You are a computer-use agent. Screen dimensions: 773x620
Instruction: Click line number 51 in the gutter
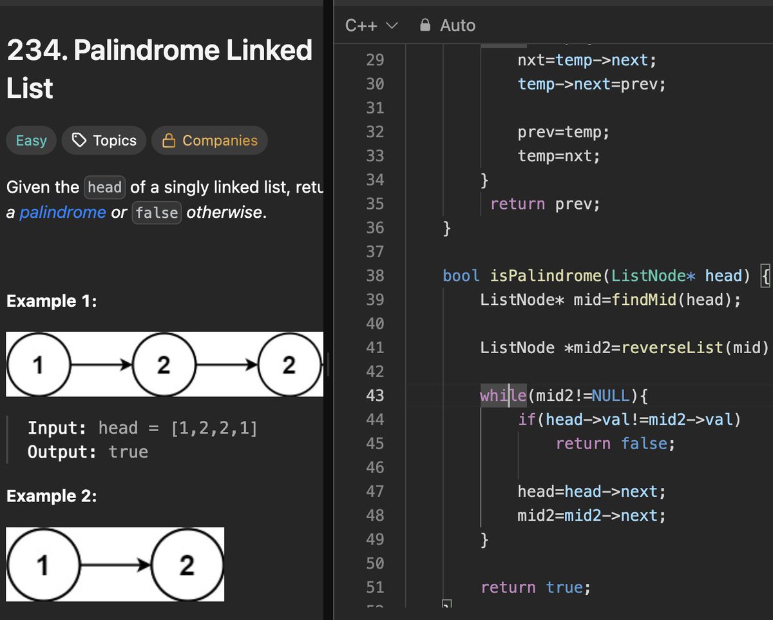pyautogui.click(x=375, y=587)
